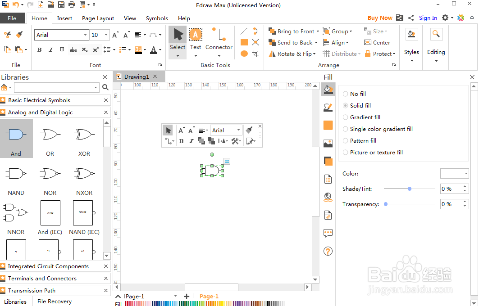Image resolution: width=479 pixels, height=306 pixels.
Task: Use the format painter brush
Action: click(19, 35)
